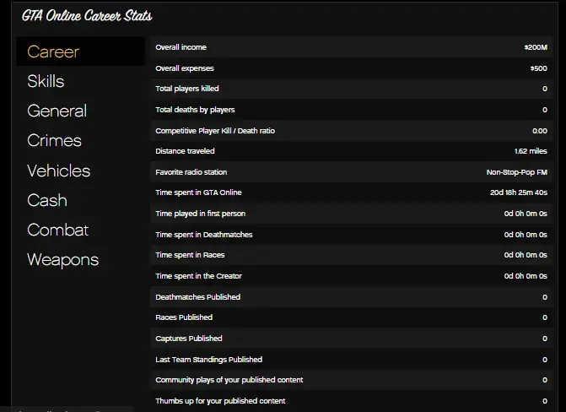The width and height of the screenshot is (566, 412).
Task: Click the Overall income row
Action: 351,47
